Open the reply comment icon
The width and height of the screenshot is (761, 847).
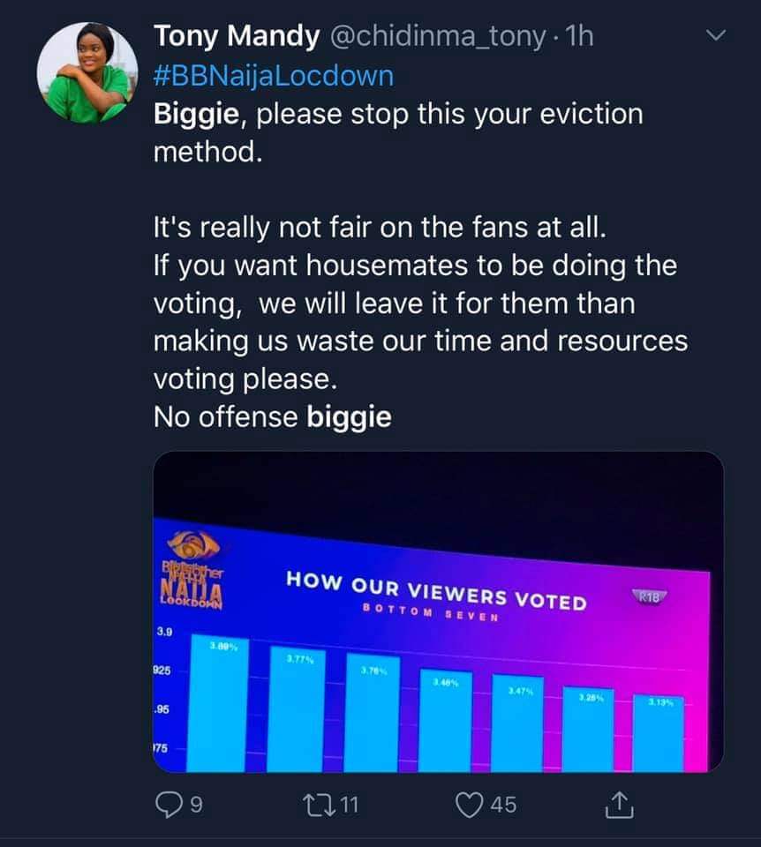click(x=169, y=805)
